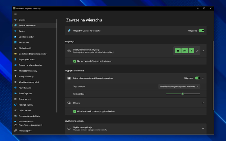Collapse border settings chevron beside Włączone
Image resolution: width=226 pixels, height=141 pixels.
(203, 78)
